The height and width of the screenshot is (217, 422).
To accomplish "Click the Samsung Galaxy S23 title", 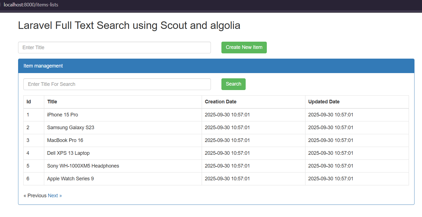I will coord(70,127).
